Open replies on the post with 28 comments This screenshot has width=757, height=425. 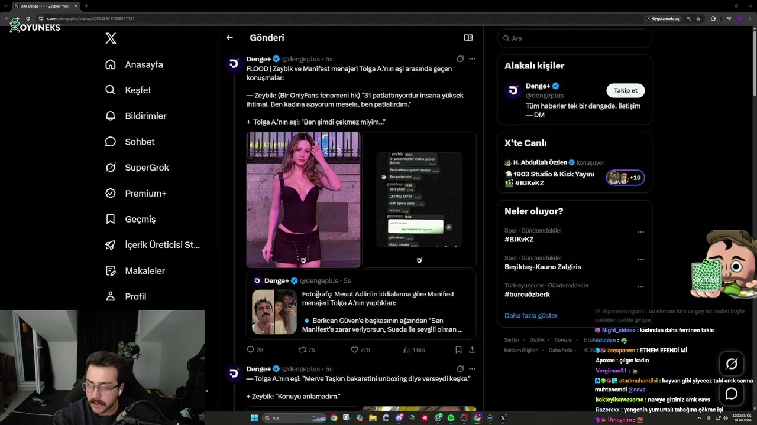[x=255, y=350]
